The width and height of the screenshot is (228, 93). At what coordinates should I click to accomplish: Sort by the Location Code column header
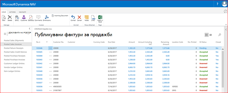[177, 42]
